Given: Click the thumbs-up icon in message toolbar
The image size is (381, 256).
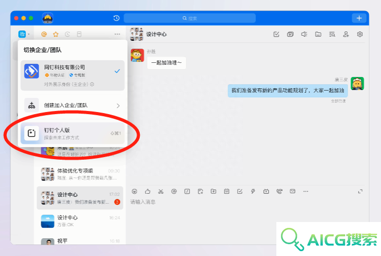Looking at the screenshot, I should pos(148,191).
